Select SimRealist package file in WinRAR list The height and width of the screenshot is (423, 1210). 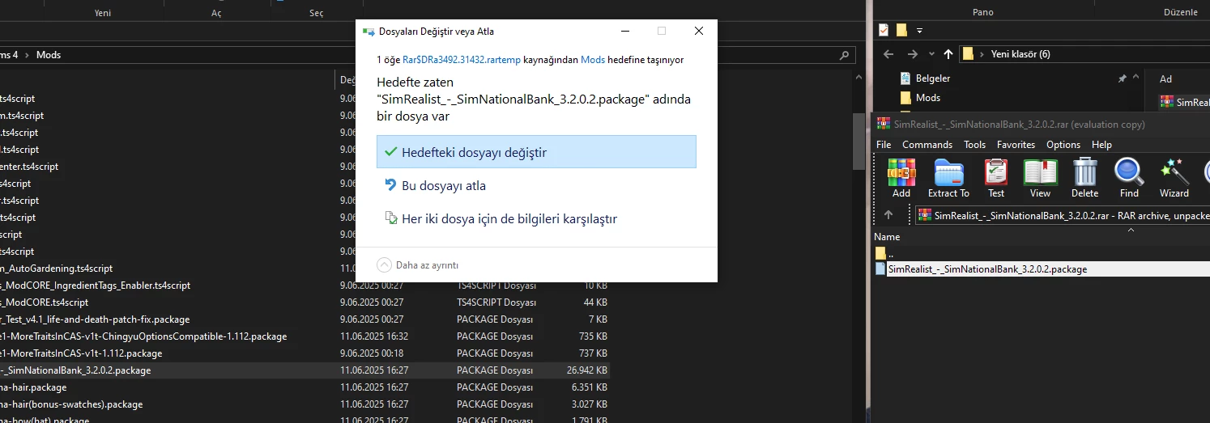987,269
